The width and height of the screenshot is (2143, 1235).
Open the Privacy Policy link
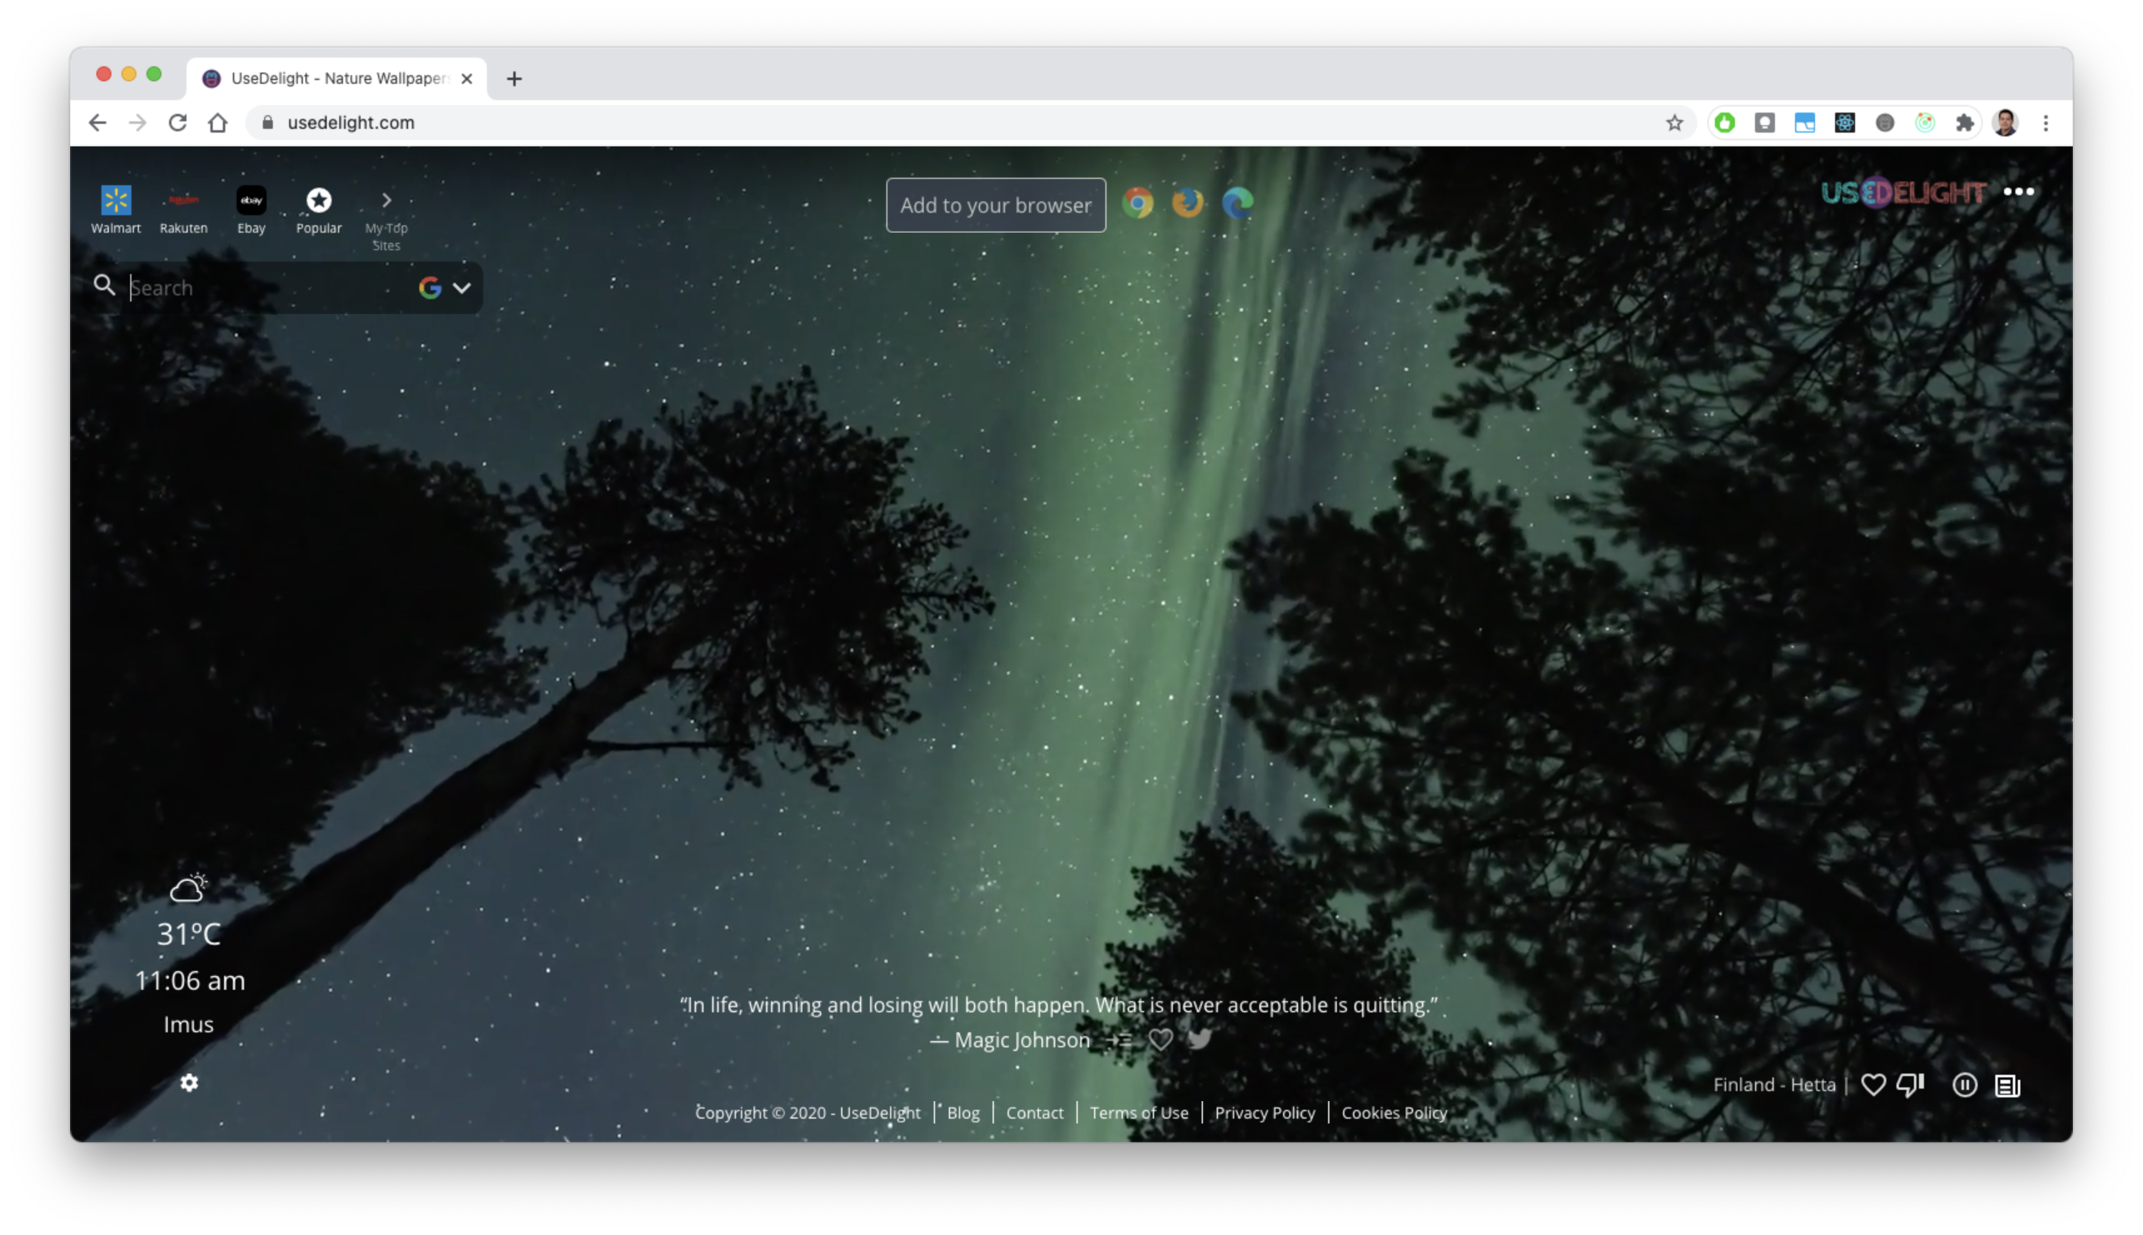coord(1264,1113)
